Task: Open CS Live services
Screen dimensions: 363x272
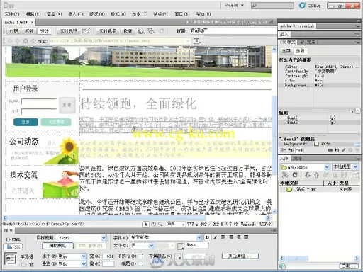Action: 310,6
